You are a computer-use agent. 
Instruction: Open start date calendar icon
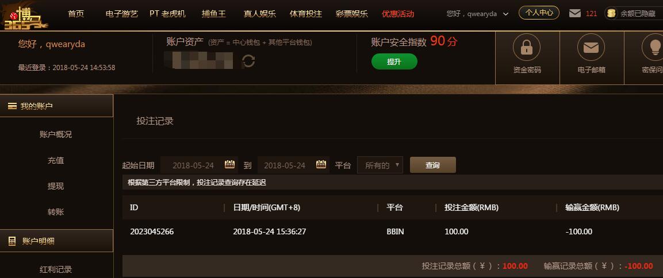(x=229, y=164)
